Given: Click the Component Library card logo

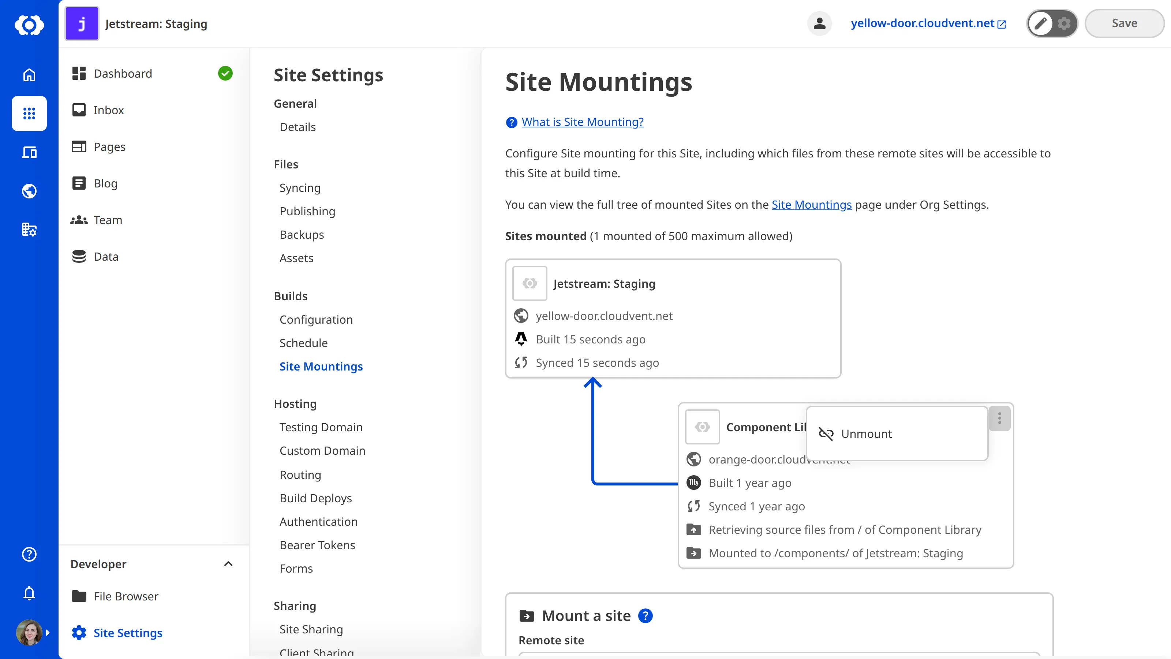Looking at the screenshot, I should pos(702,427).
